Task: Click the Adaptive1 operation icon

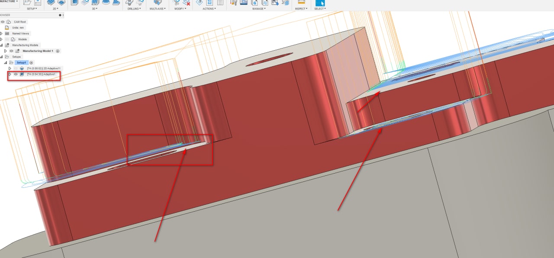Action: point(22,74)
